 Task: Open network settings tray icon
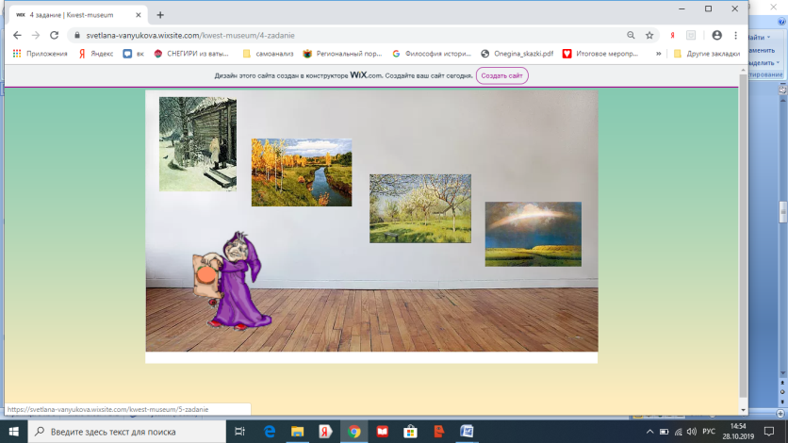point(678,432)
